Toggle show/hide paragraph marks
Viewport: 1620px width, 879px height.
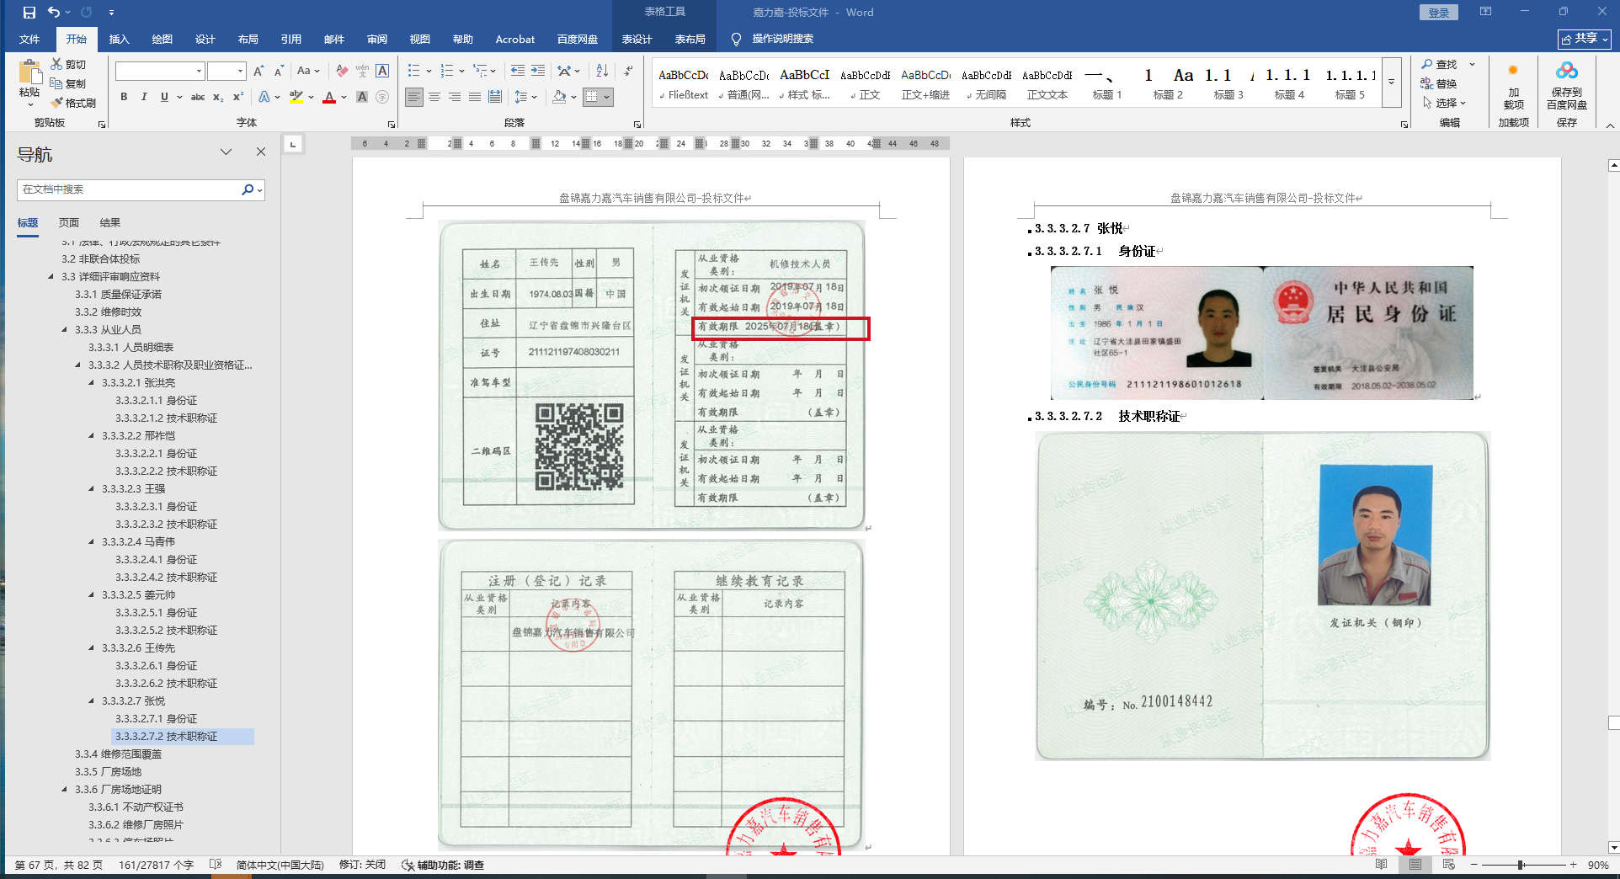tap(628, 71)
